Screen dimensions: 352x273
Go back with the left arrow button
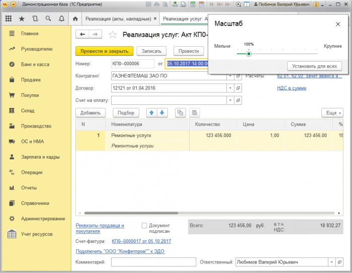tap(82, 34)
